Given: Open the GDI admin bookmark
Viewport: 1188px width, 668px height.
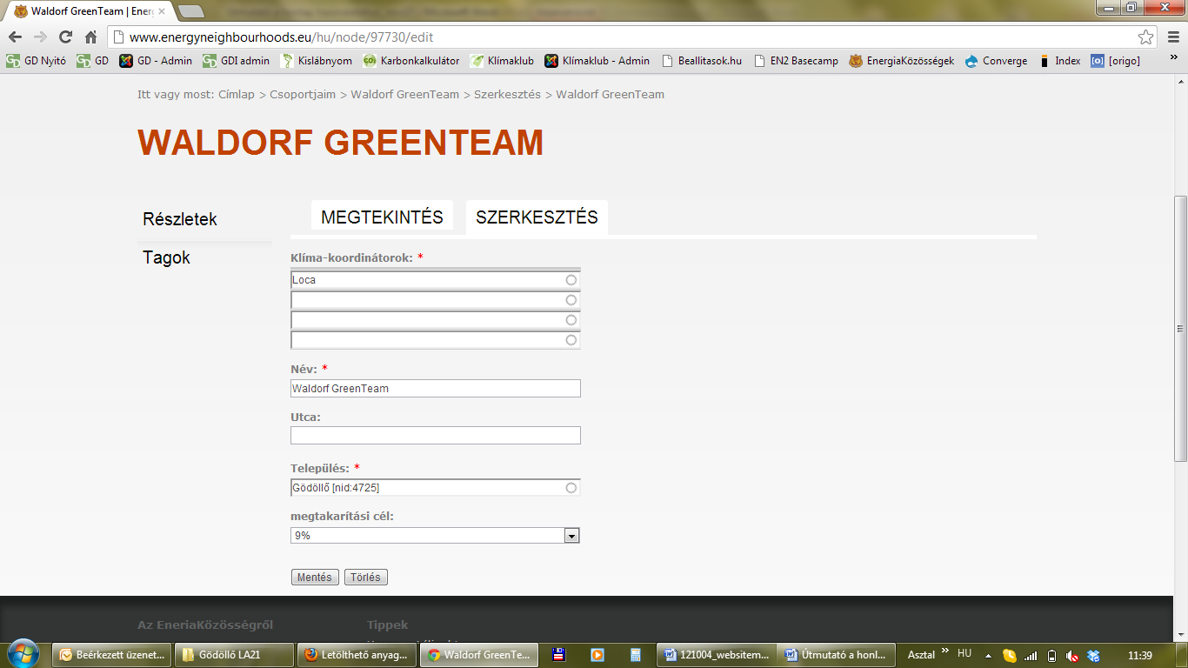Looking at the screenshot, I should [x=237, y=61].
